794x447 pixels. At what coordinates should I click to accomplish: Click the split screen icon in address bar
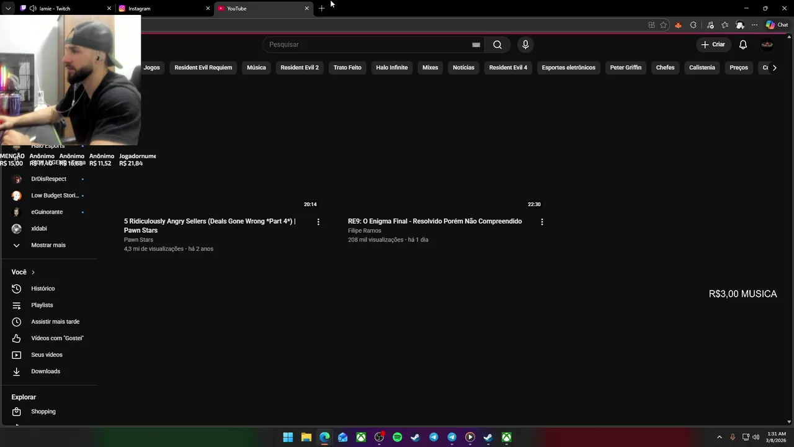tap(651, 25)
